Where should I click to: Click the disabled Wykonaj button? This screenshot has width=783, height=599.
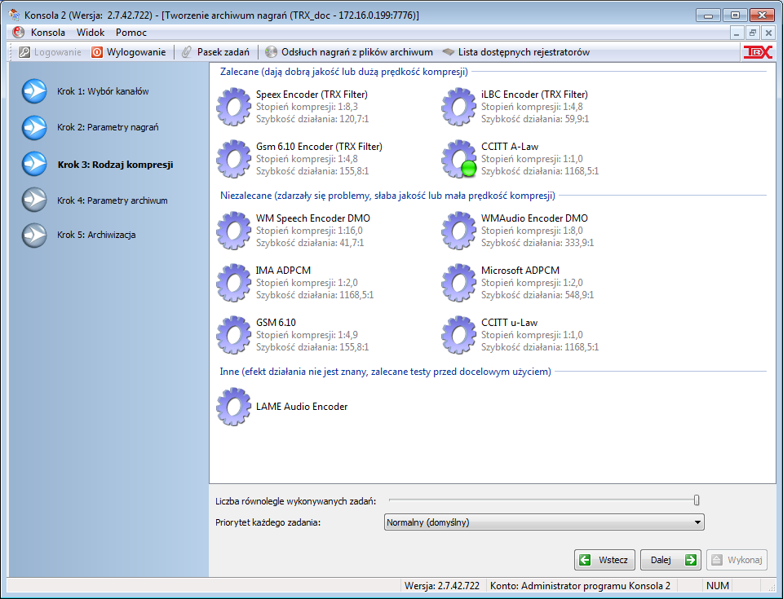tap(737, 560)
